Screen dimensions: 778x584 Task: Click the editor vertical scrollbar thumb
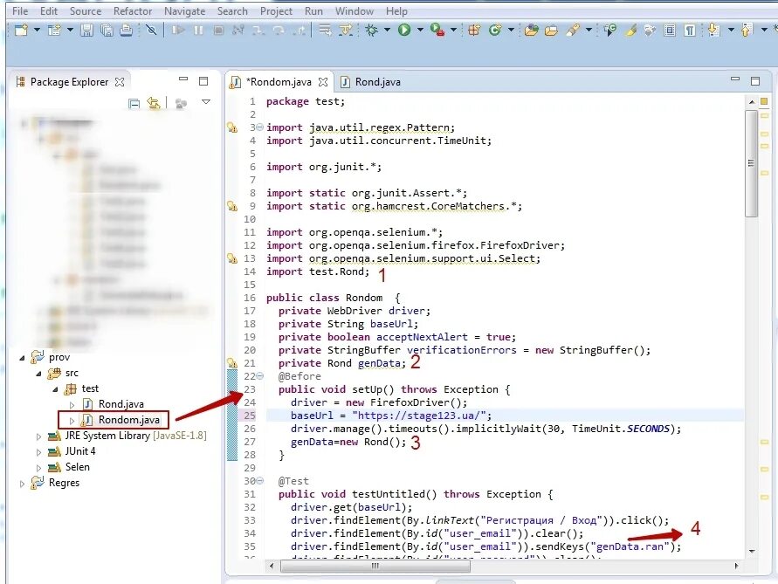pos(751,164)
